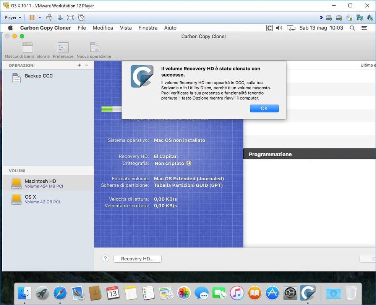
Task: Expand the VMware power options arrow
Action: [40, 18]
